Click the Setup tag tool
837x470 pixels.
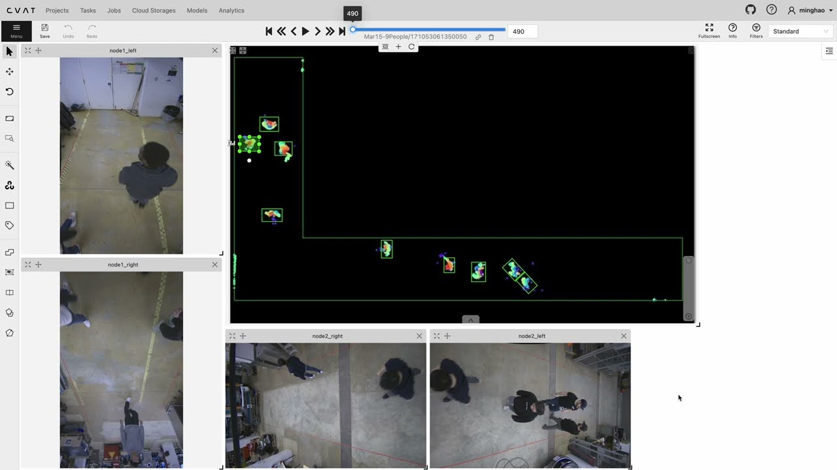pyautogui.click(x=9, y=225)
